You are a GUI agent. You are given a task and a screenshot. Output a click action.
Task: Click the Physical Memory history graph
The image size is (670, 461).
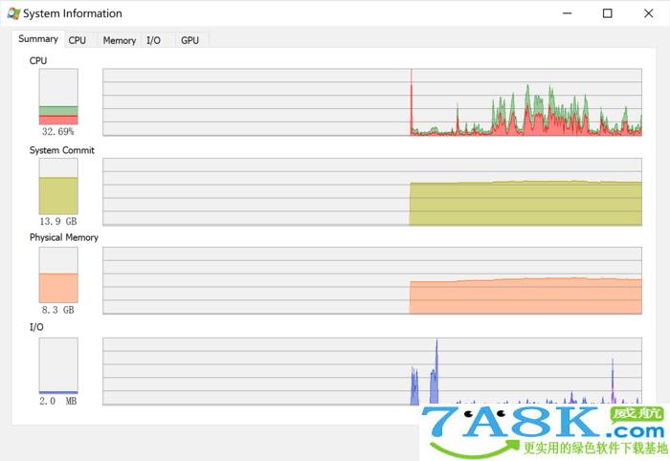[x=372, y=280]
